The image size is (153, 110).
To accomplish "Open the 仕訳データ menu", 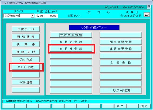I will click(26, 29).
